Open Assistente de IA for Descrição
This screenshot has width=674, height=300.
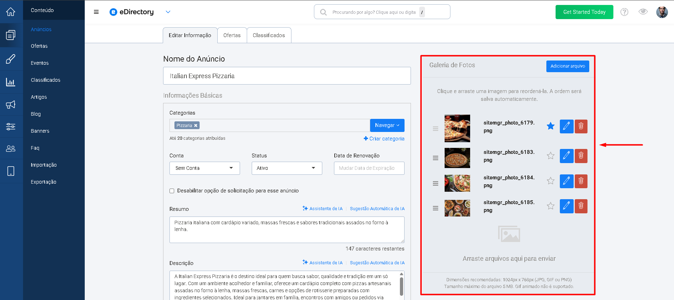pos(323,262)
